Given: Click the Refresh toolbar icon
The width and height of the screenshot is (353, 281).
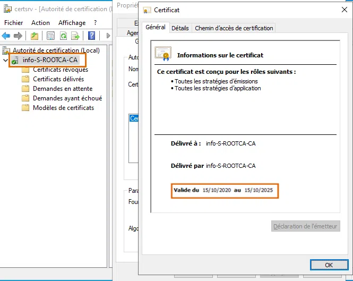Looking at the screenshot, I should pyautogui.click(x=63, y=36).
